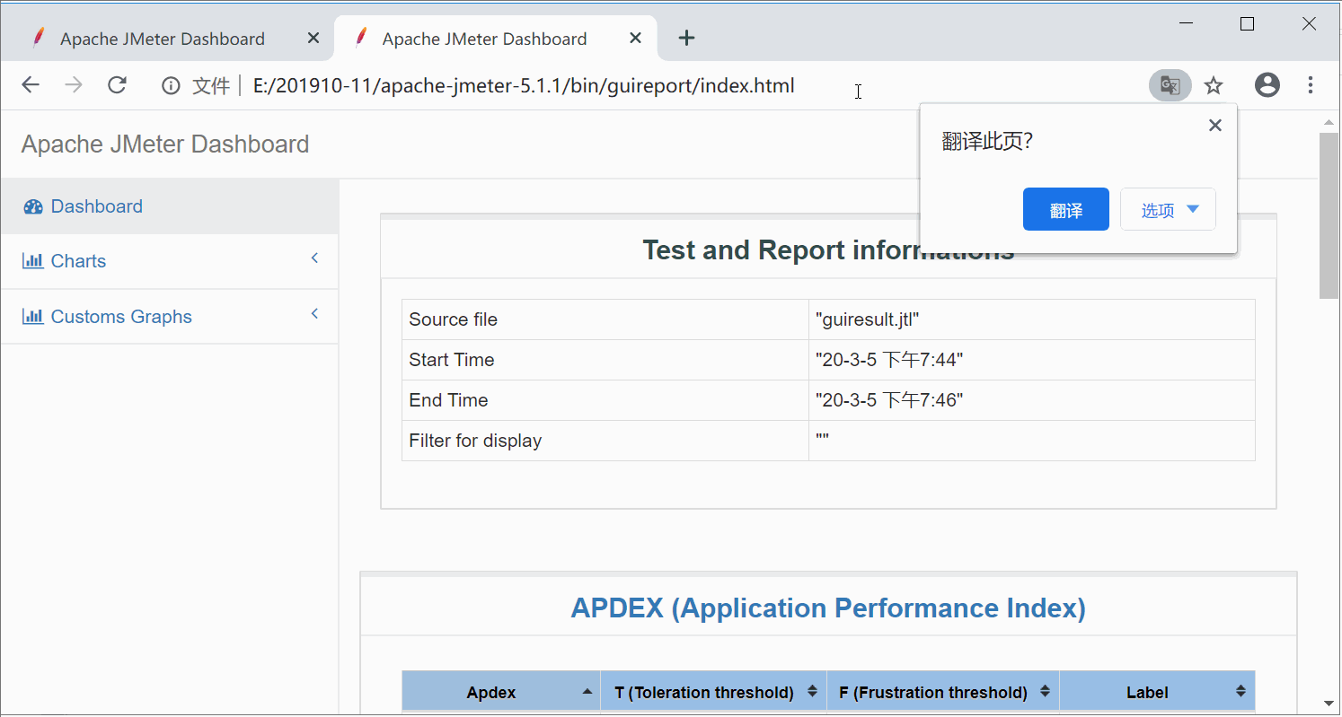
Task: Open the 选项 options dropdown in the translate popup
Action: click(1168, 209)
